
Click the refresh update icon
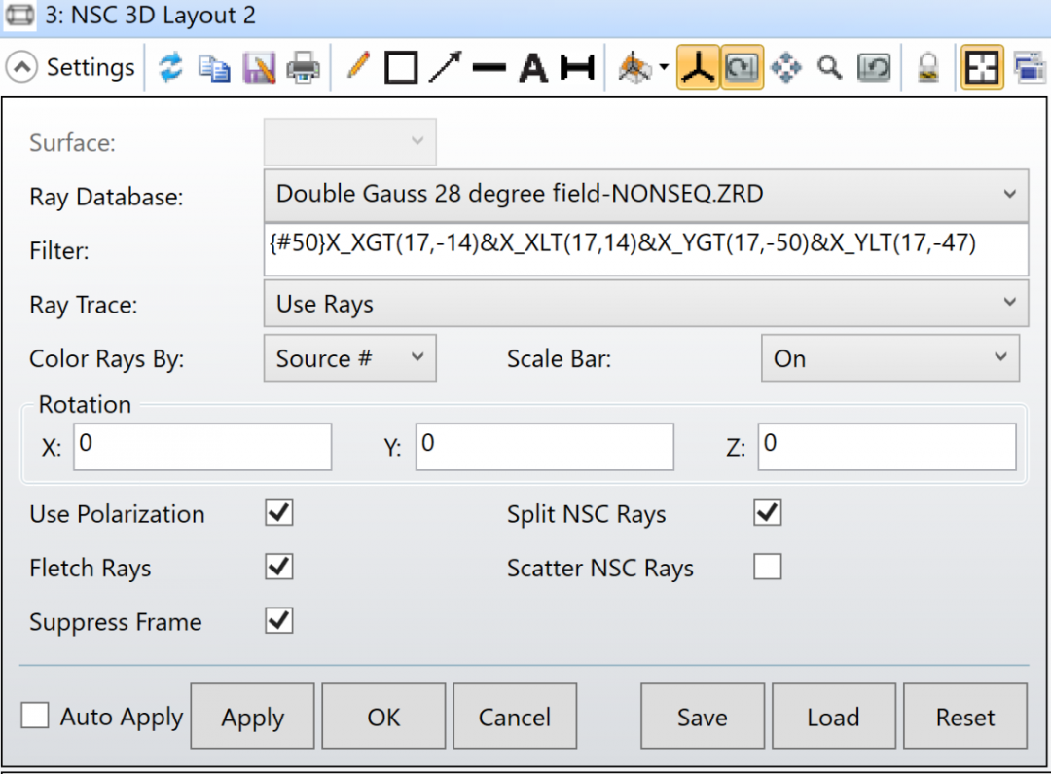[x=171, y=68]
